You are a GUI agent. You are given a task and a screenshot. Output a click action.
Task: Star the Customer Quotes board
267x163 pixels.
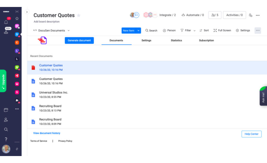click(79, 15)
